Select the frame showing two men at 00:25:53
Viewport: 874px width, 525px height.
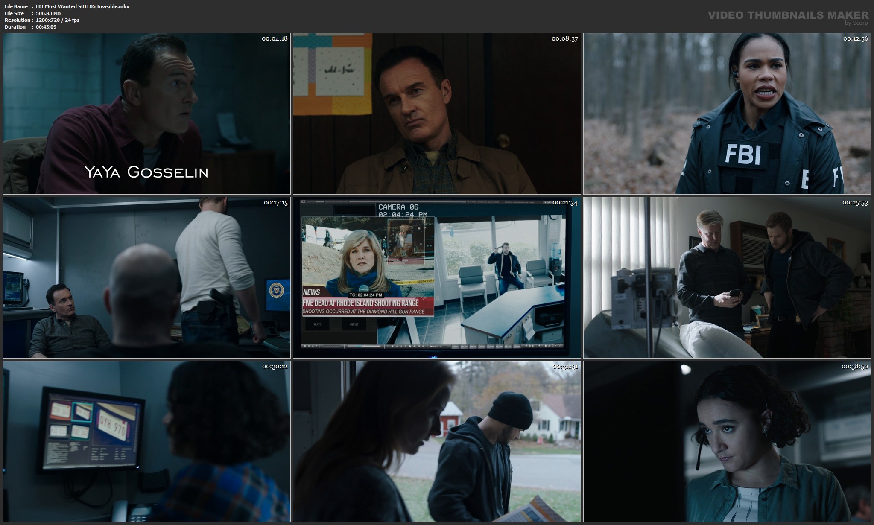point(727,278)
